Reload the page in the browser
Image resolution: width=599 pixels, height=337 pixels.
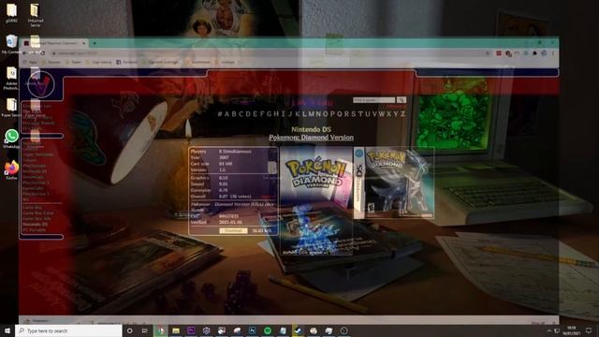(x=43, y=53)
